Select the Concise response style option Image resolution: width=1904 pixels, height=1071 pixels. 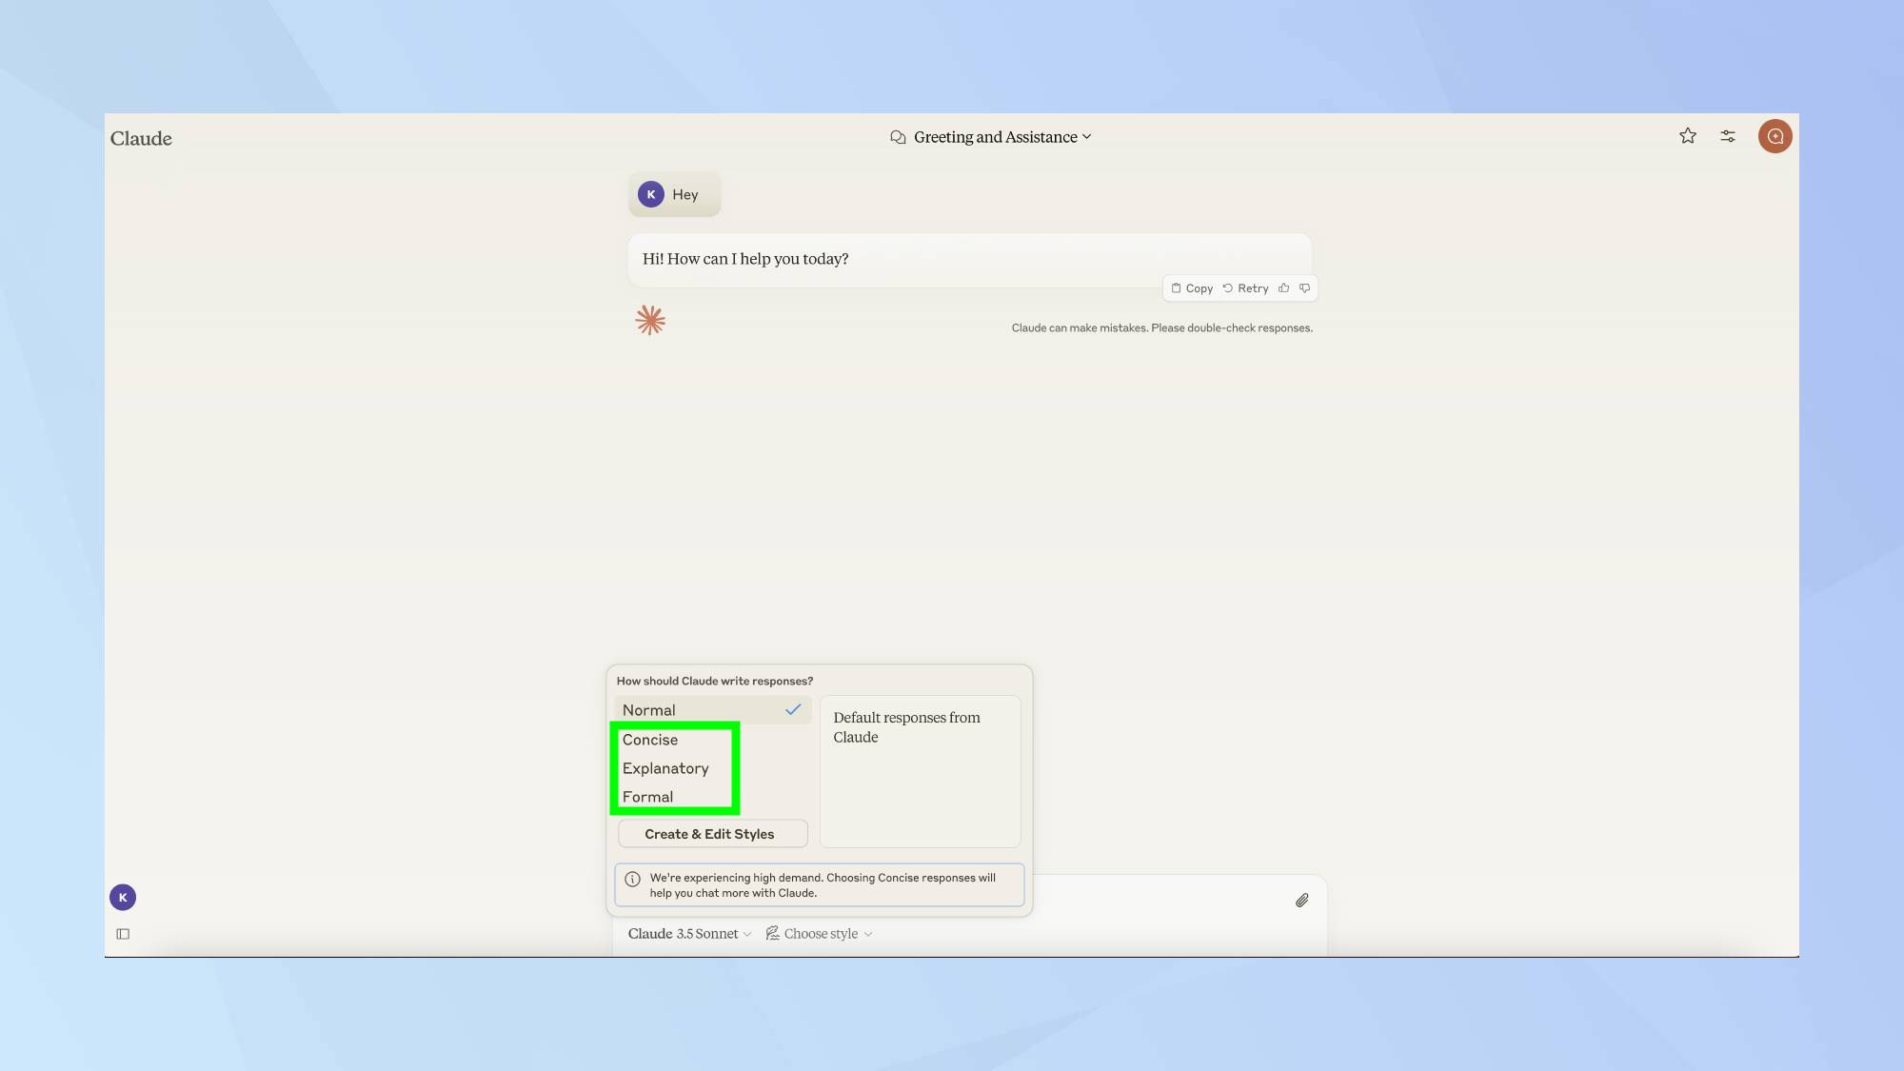pyautogui.click(x=648, y=739)
